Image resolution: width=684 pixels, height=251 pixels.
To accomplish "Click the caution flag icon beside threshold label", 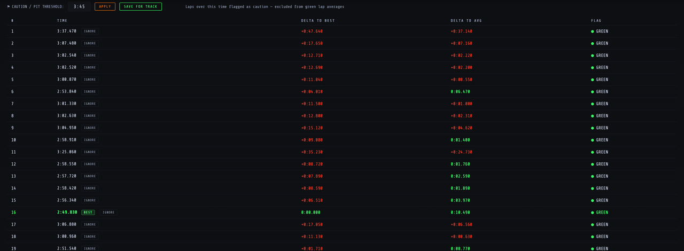I will (x=9, y=7).
